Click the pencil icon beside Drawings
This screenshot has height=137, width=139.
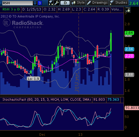tap(89, 3)
